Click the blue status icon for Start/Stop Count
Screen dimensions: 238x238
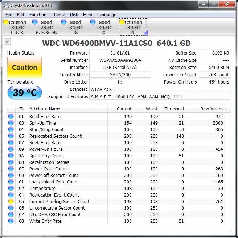pos(11,129)
